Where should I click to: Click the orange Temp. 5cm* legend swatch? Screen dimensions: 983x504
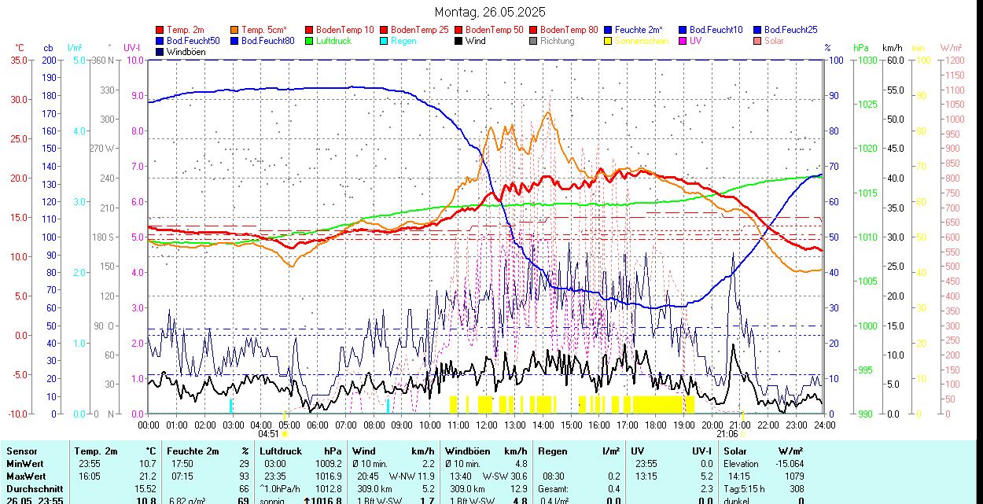pyautogui.click(x=234, y=29)
